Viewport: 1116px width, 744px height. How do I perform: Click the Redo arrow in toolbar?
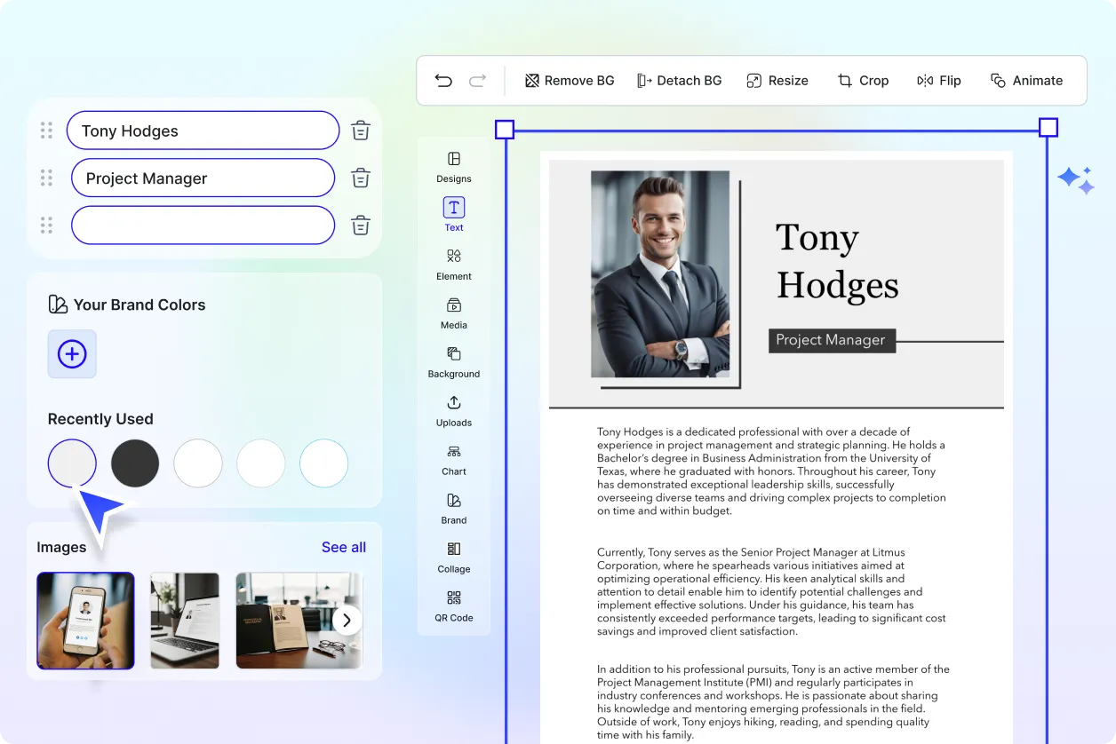click(477, 81)
